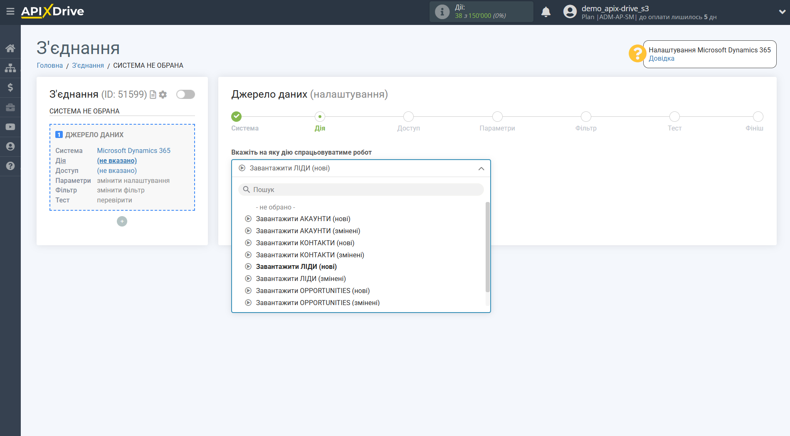The height and width of the screenshot is (436, 790).
Task: Click the Система completed step
Action: pos(236,116)
